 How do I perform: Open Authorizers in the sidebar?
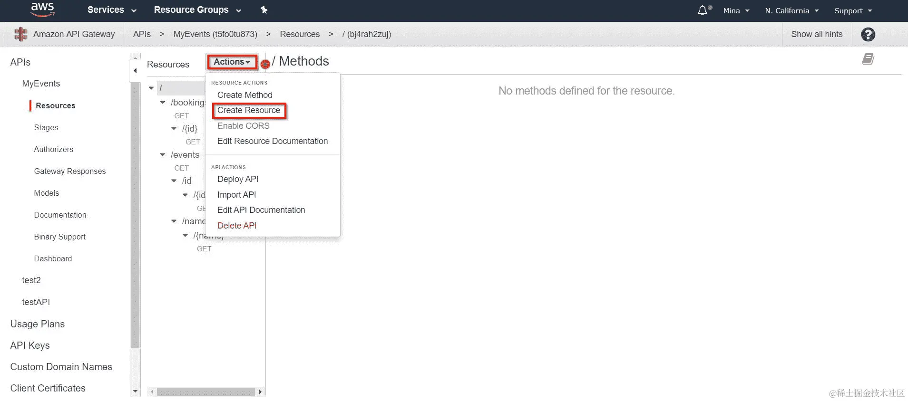pos(54,149)
